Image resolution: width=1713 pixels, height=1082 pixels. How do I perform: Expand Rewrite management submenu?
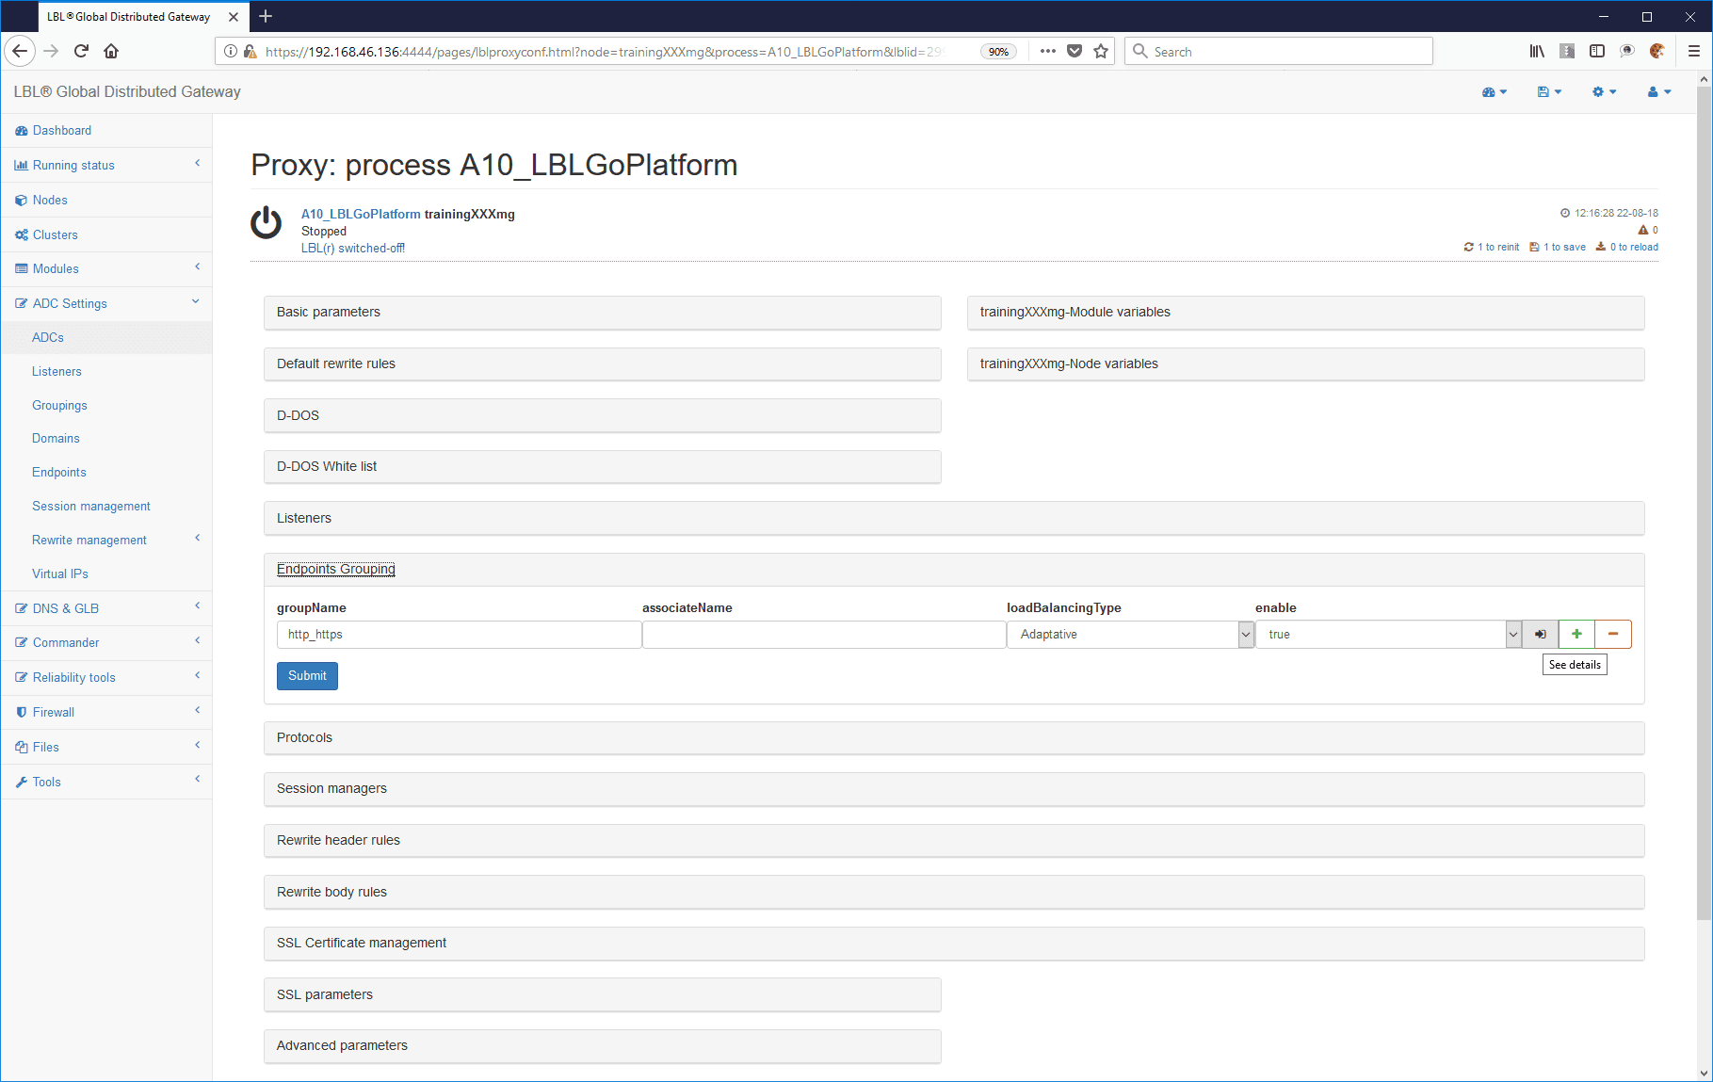tap(106, 540)
